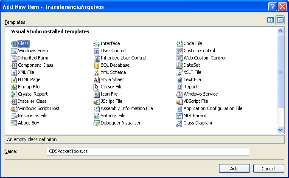This screenshot has height=178, width=289.
Task: Choose the Windows Form template icon
Action: point(14,51)
